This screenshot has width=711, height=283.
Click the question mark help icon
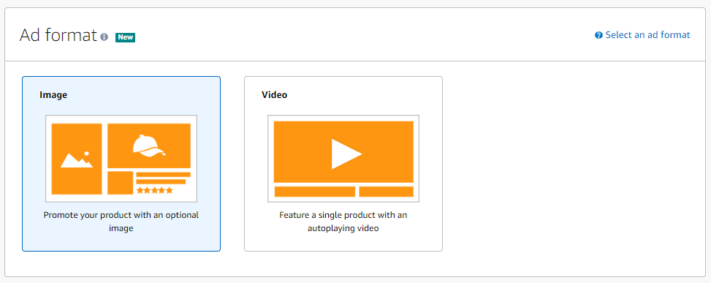(598, 35)
